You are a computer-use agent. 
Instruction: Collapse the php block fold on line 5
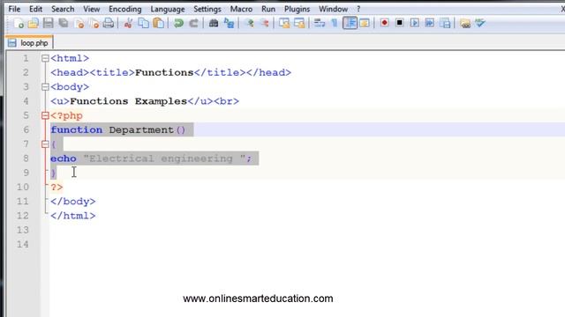click(x=45, y=115)
